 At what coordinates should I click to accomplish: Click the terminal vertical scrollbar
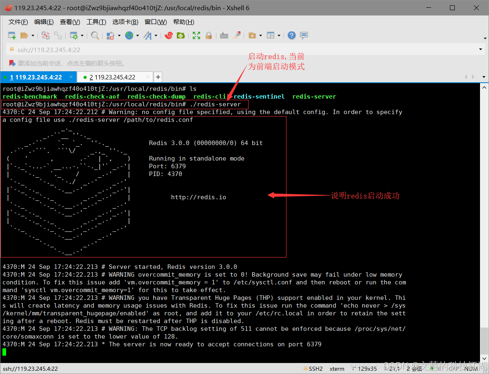pyautogui.click(x=484, y=224)
